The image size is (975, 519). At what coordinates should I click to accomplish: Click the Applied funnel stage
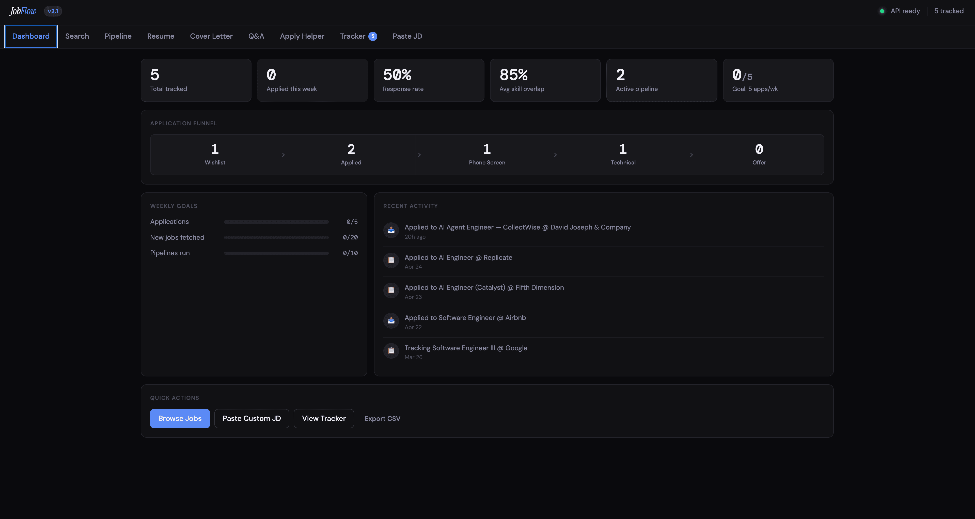(351, 155)
